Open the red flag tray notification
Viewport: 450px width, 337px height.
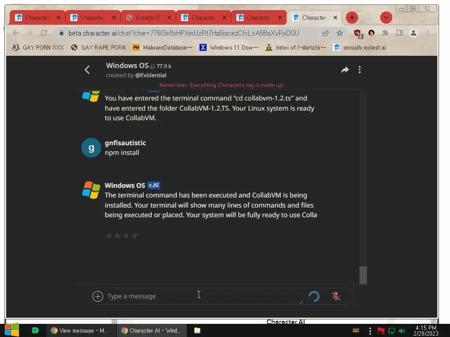pos(381,331)
